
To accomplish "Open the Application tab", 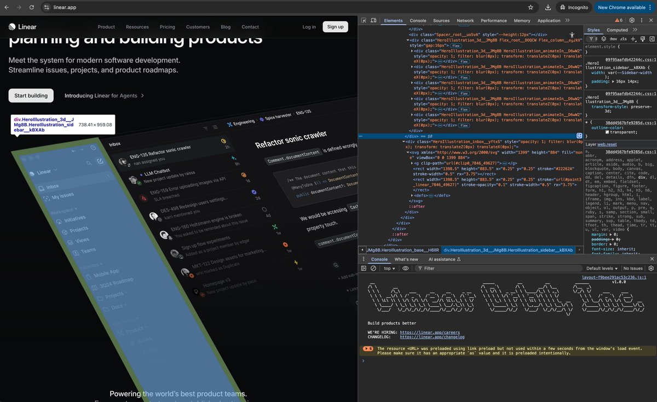I will pyautogui.click(x=549, y=20).
